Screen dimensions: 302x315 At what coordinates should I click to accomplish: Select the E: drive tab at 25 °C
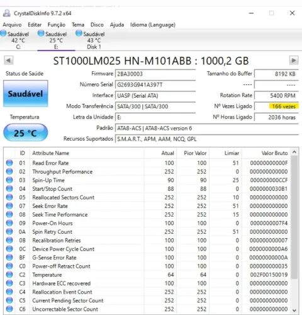(x=56, y=40)
